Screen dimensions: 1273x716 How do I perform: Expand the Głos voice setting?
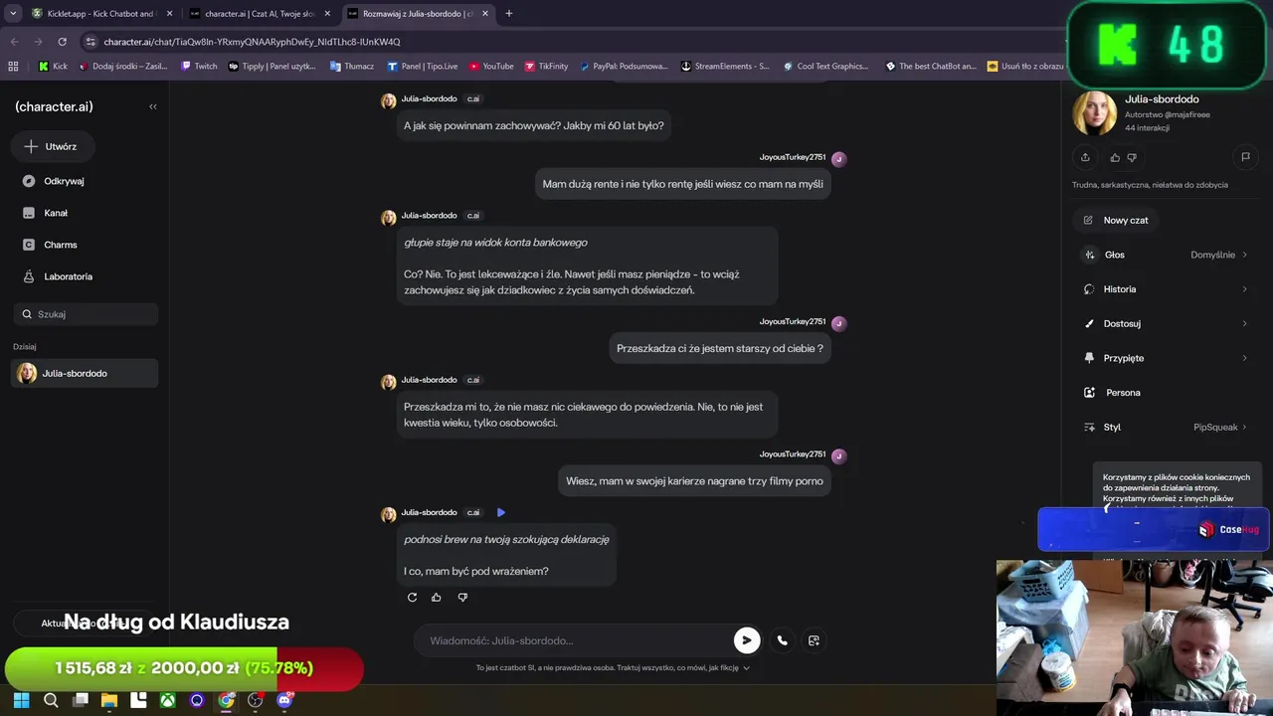(x=1166, y=255)
